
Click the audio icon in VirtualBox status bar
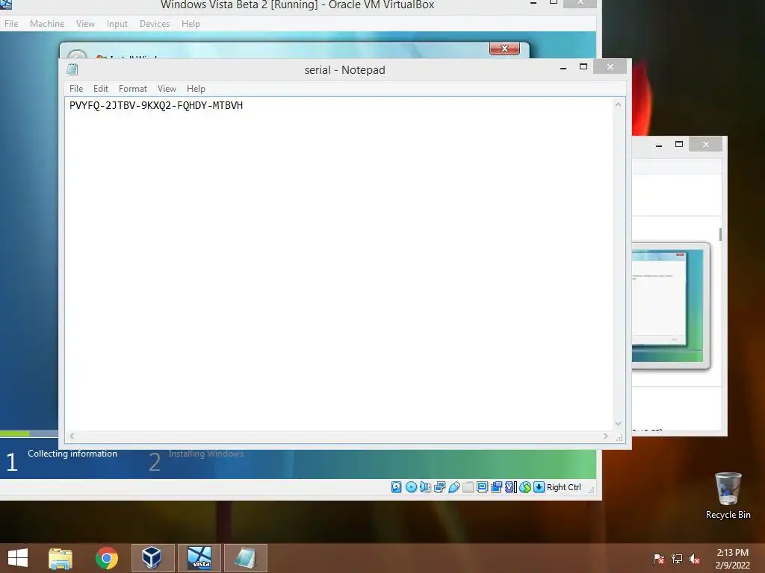click(425, 486)
